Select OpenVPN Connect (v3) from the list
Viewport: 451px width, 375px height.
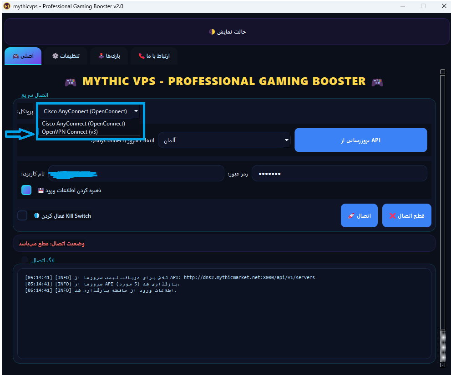70,132
